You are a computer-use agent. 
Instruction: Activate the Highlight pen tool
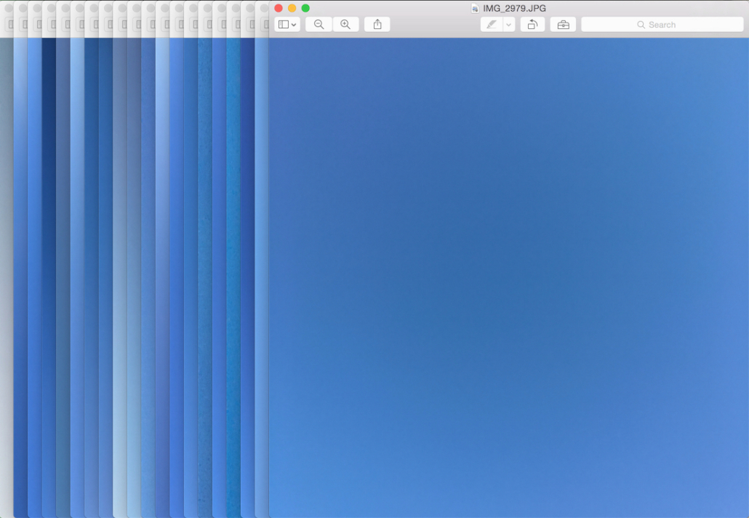[492, 25]
